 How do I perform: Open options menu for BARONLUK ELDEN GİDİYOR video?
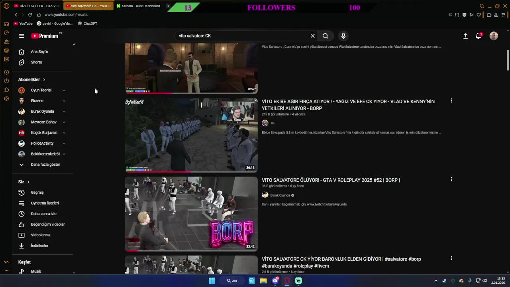tap(451, 258)
